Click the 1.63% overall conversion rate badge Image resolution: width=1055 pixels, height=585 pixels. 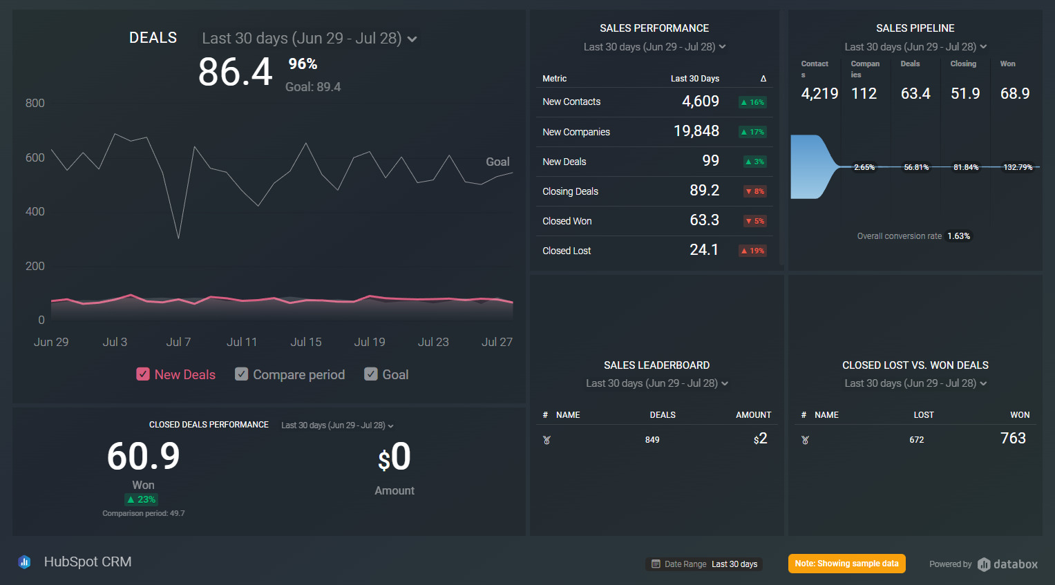coord(958,236)
